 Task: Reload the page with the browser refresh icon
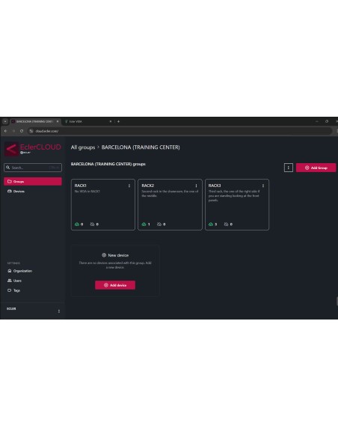point(22,131)
